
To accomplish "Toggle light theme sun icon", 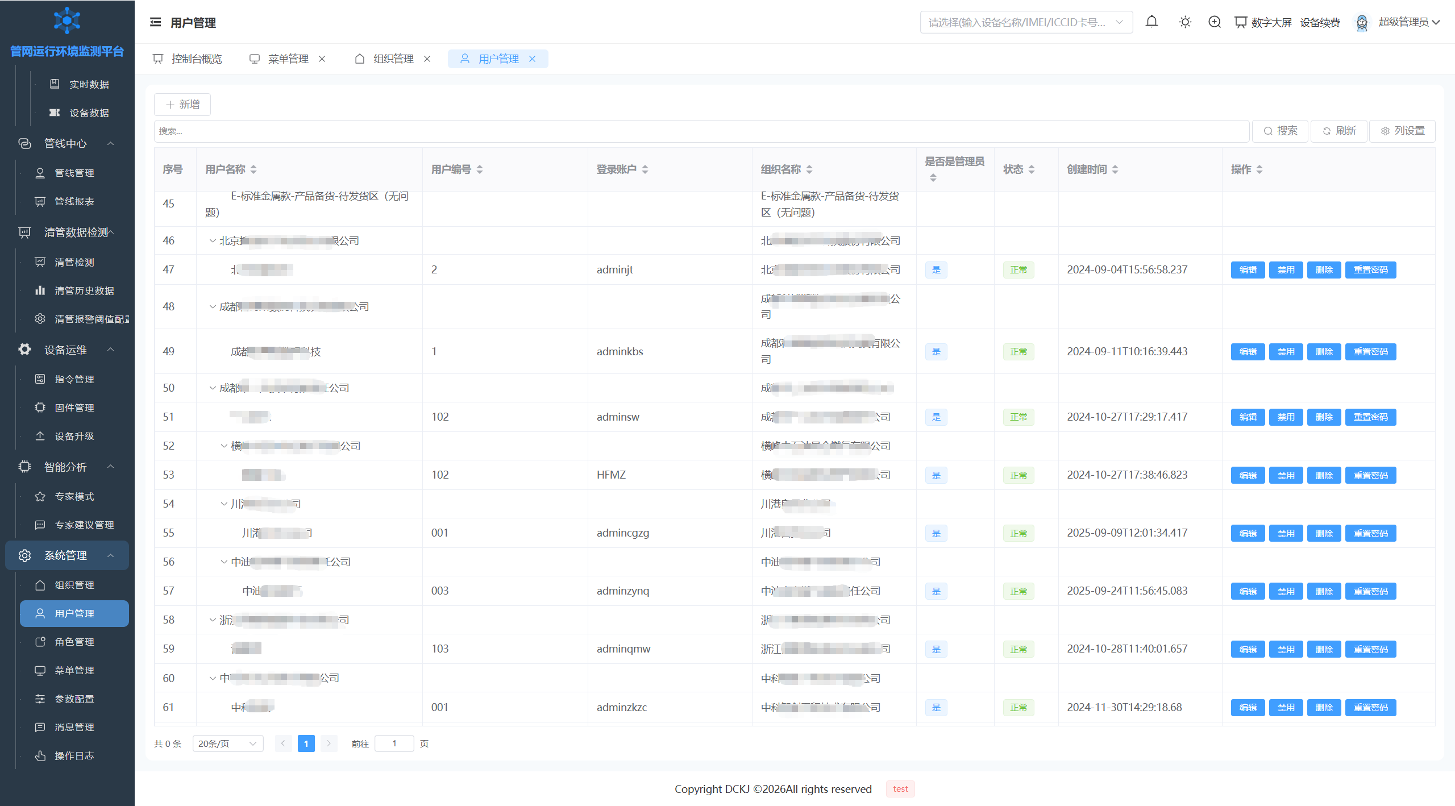I will click(1185, 22).
